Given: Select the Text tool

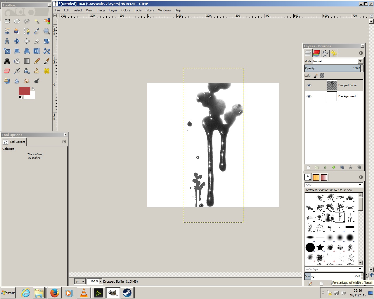Looking at the screenshot, I should pos(7,61).
